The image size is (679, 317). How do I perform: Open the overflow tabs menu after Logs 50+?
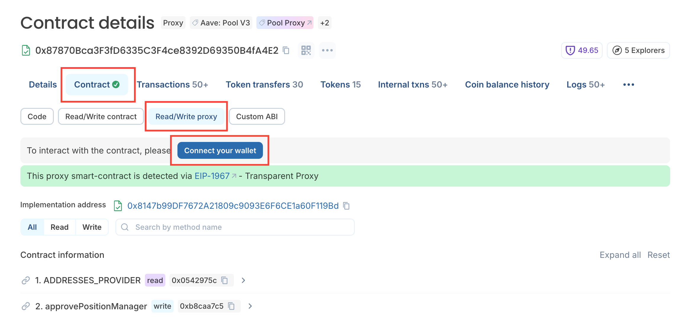tap(629, 85)
